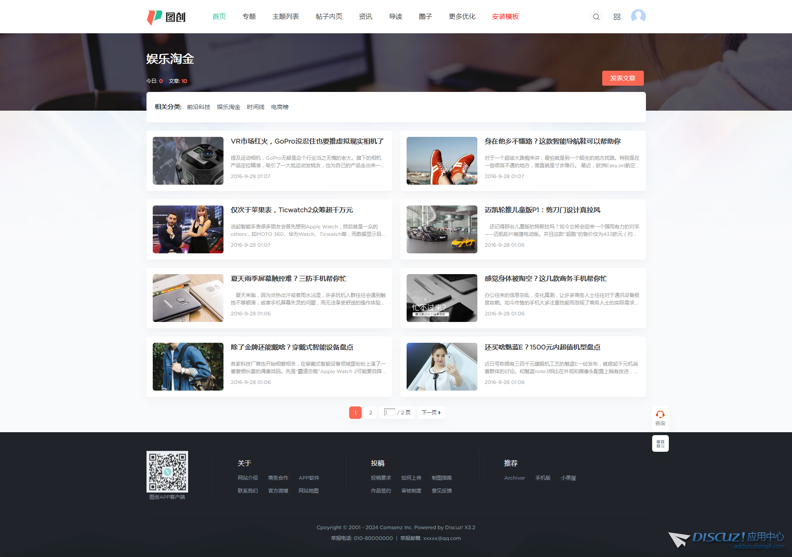Click the 发表文章 button

623,78
